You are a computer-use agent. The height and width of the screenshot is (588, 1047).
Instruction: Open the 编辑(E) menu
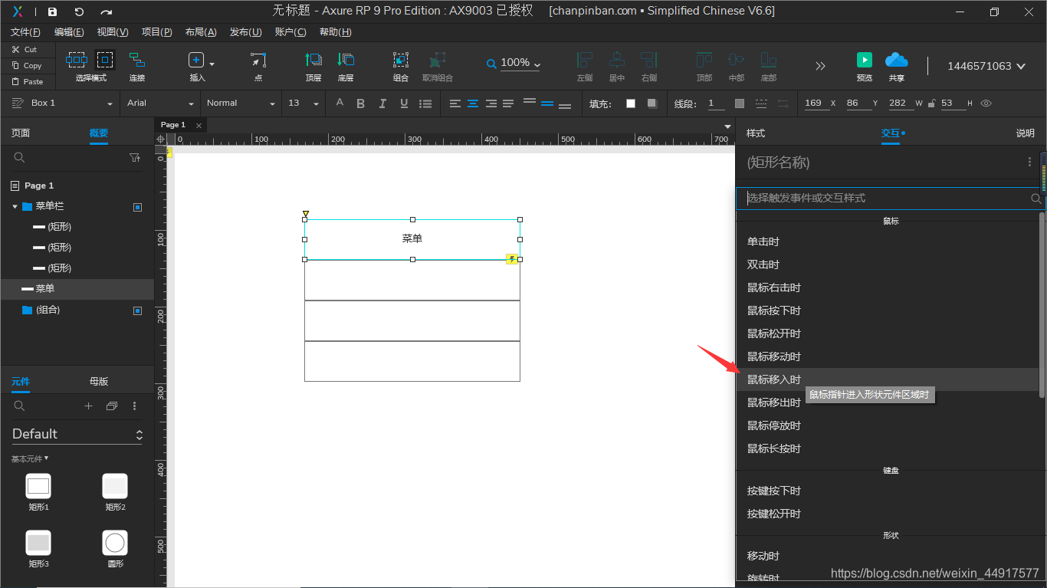click(69, 31)
